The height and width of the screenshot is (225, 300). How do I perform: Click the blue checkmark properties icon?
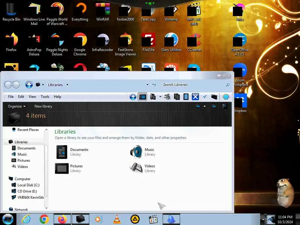[205, 97]
